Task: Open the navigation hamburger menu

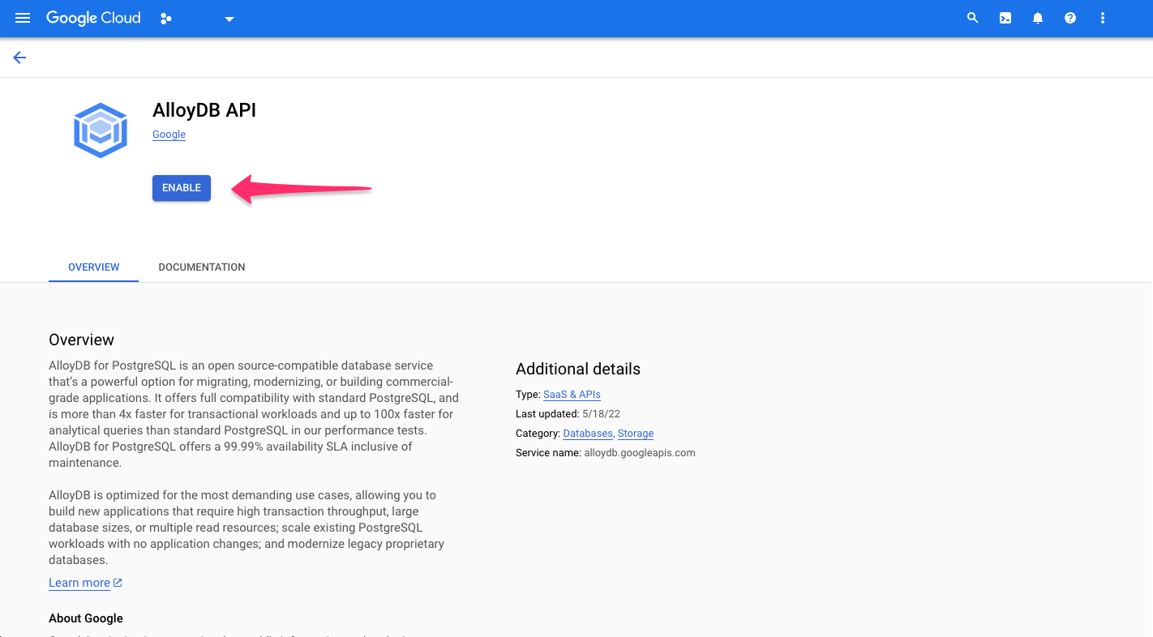Action: [22, 18]
